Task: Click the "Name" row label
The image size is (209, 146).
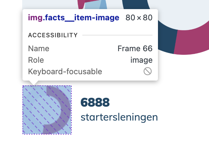Action: coord(39,48)
